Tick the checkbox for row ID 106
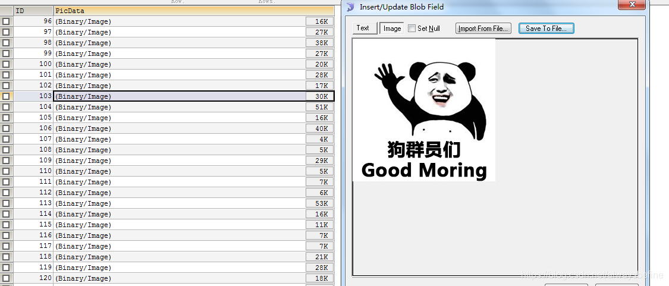 point(6,128)
